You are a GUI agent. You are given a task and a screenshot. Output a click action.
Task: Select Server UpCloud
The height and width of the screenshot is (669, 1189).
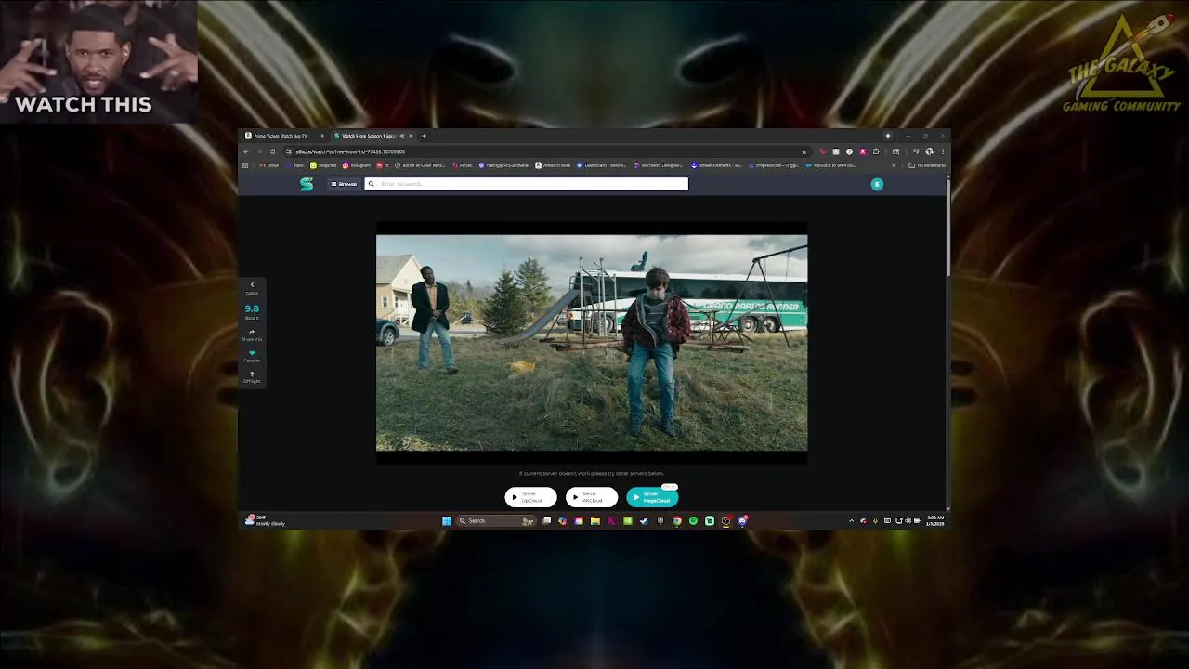click(530, 497)
